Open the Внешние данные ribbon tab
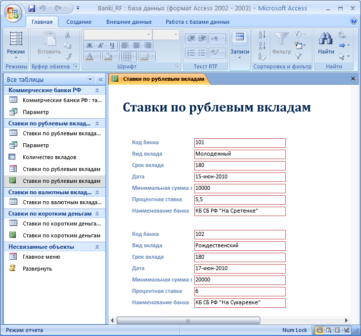Image resolution: width=361 pixels, height=336 pixels. point(129,22)
